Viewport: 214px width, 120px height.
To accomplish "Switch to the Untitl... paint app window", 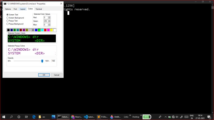I will pos(116,117).
